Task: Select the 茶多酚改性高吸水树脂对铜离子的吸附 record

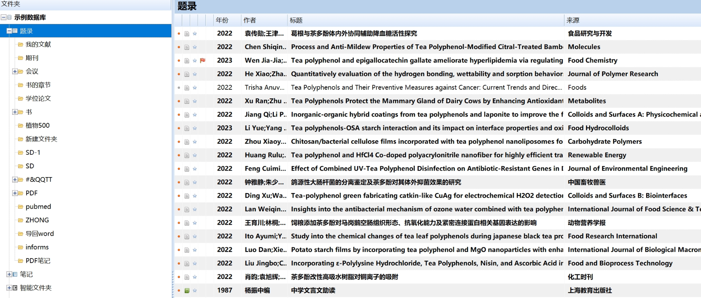Action: (344, 277)
